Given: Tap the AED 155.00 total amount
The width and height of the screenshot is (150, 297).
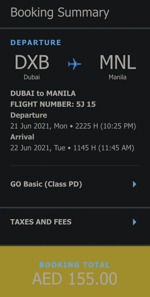Looking at the screenshot, I should 75,279.
